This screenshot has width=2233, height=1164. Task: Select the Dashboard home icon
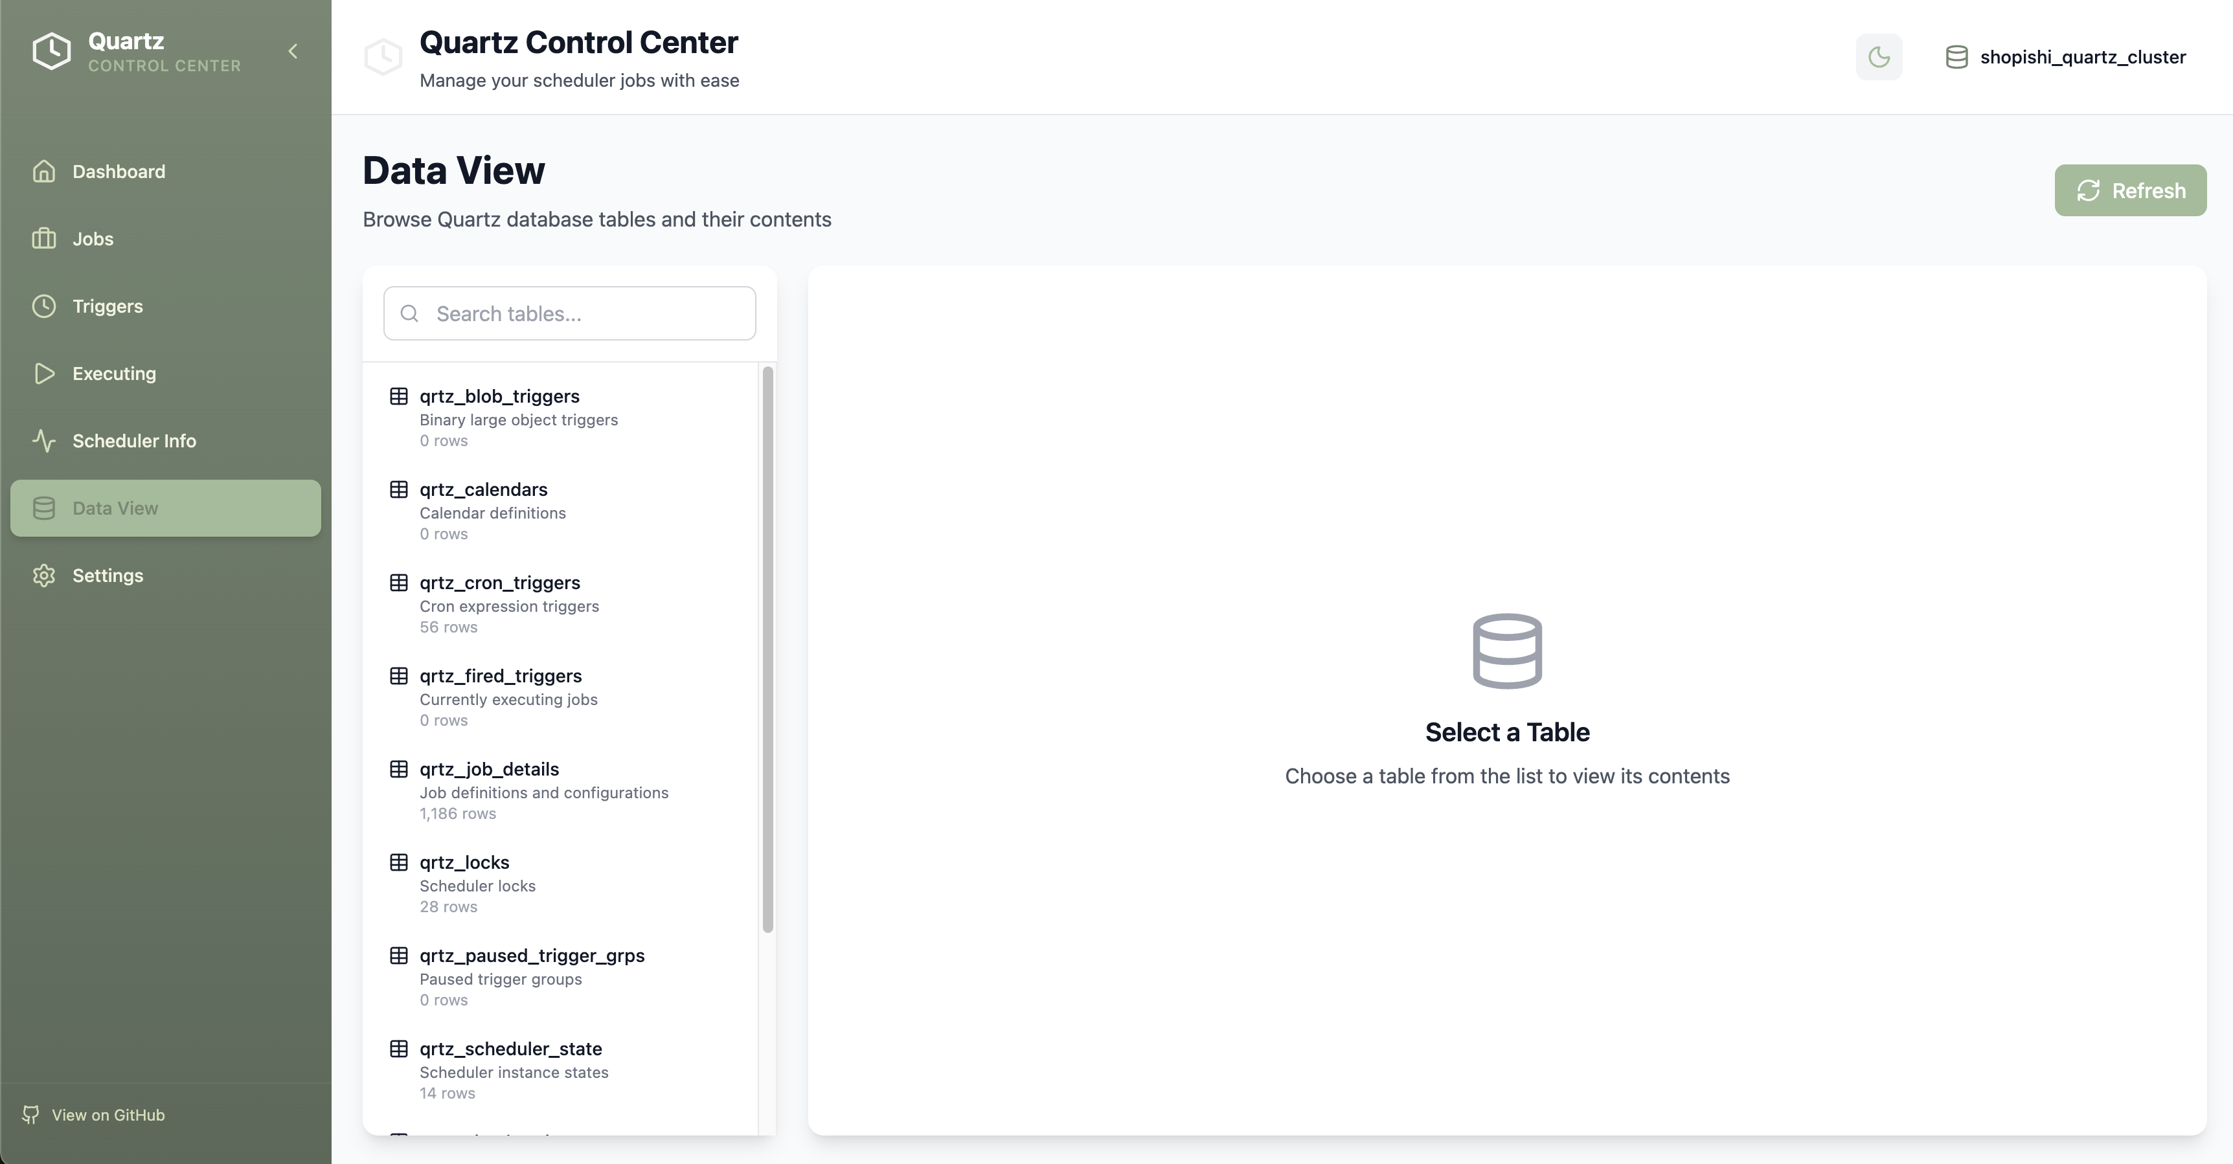point(44,171)
